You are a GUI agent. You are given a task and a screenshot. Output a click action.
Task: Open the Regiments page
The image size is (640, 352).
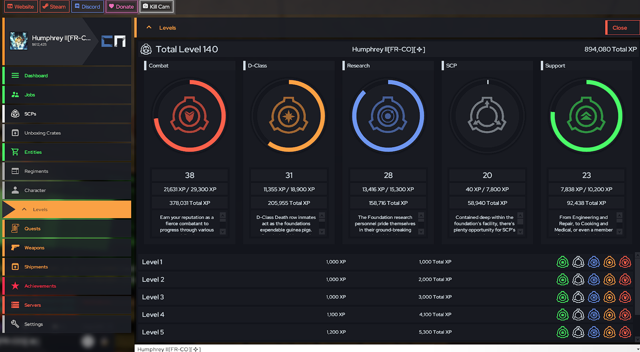tap(67, 171)
